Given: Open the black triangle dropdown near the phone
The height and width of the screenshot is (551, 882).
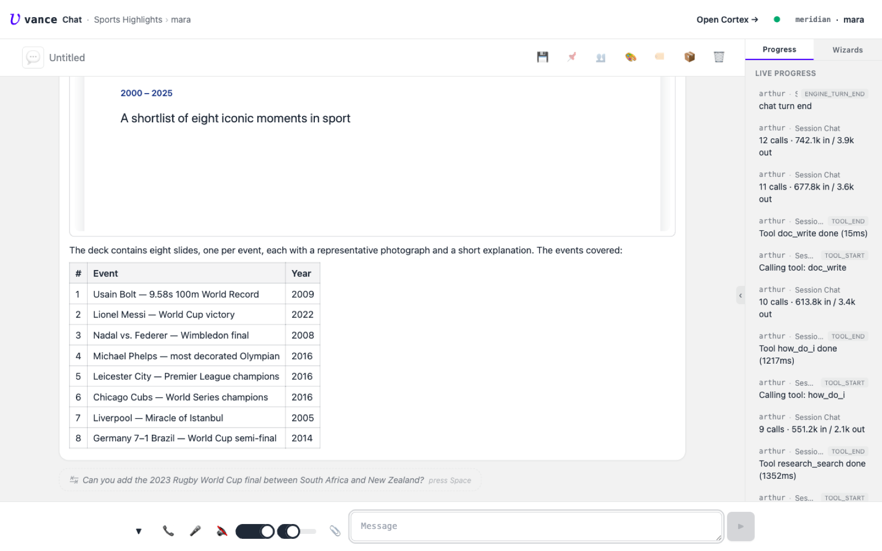Looking at the screenshot, I should [x=139, y=531].
